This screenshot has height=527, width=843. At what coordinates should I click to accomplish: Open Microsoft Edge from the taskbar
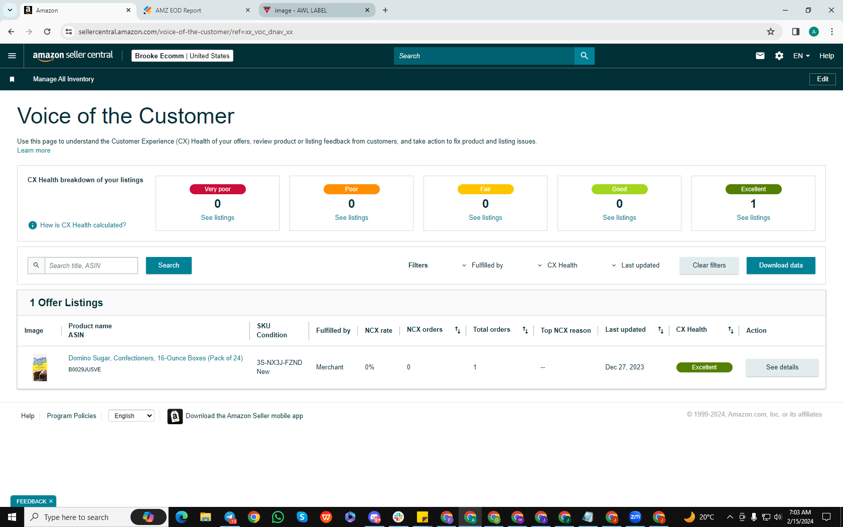tap(182, 517)
